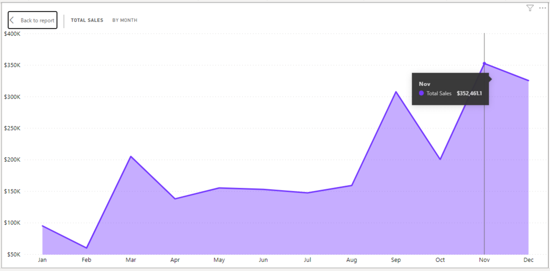This screenshot has height=271, width=550.
Task: Click the Nov label in the tooltip header
Action: [x=424, y=84]
